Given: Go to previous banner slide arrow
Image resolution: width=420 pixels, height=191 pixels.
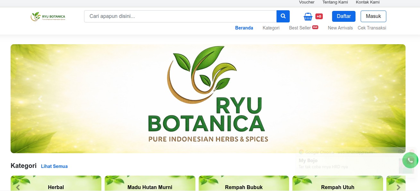Looking at the screenshot, I should [40, 99].
